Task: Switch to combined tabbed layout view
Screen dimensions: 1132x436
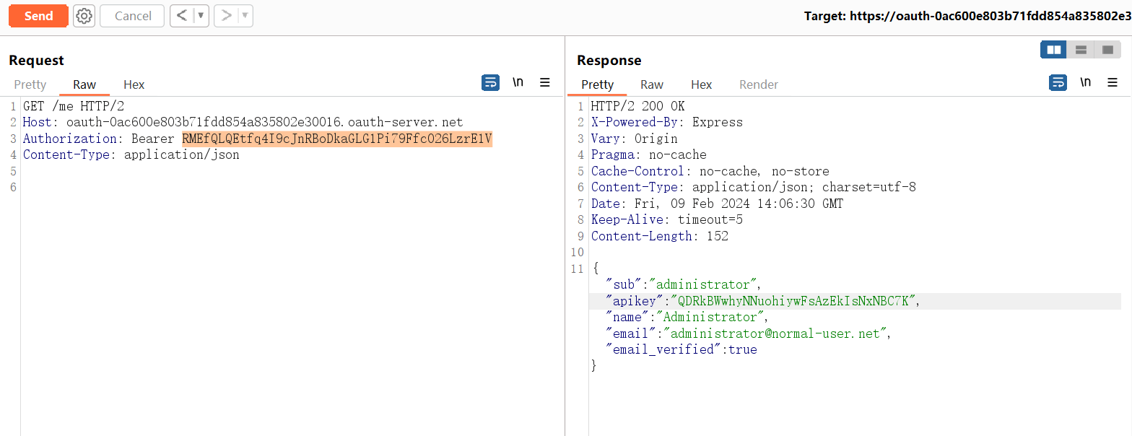Action: click(x=1107, y=50)
